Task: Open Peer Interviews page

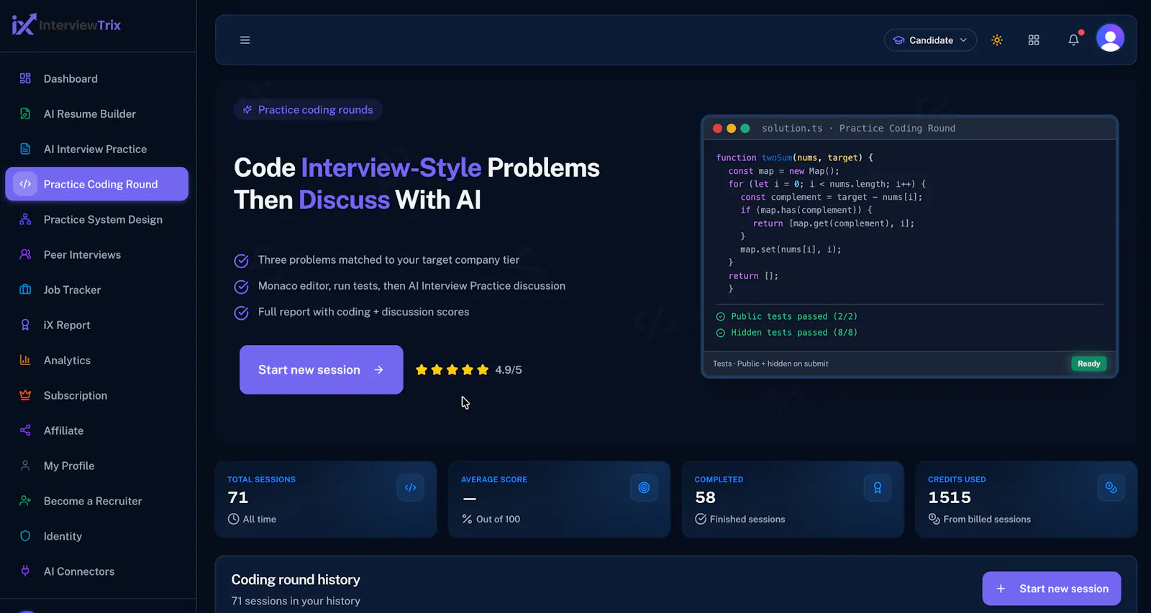Action: click(96, 254)
